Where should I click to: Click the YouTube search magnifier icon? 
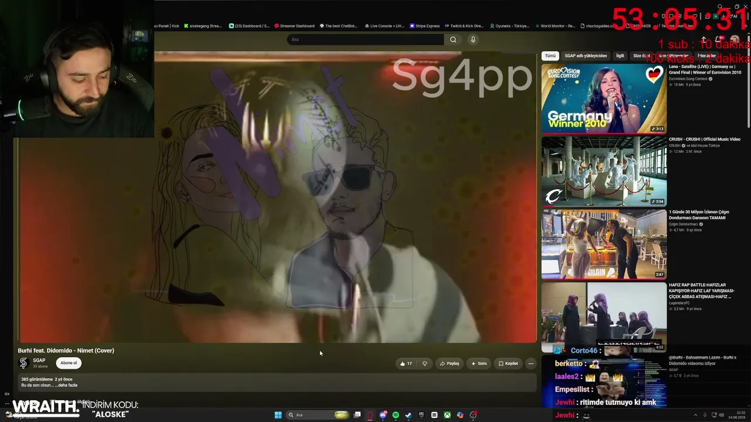[x=453, y=39]
